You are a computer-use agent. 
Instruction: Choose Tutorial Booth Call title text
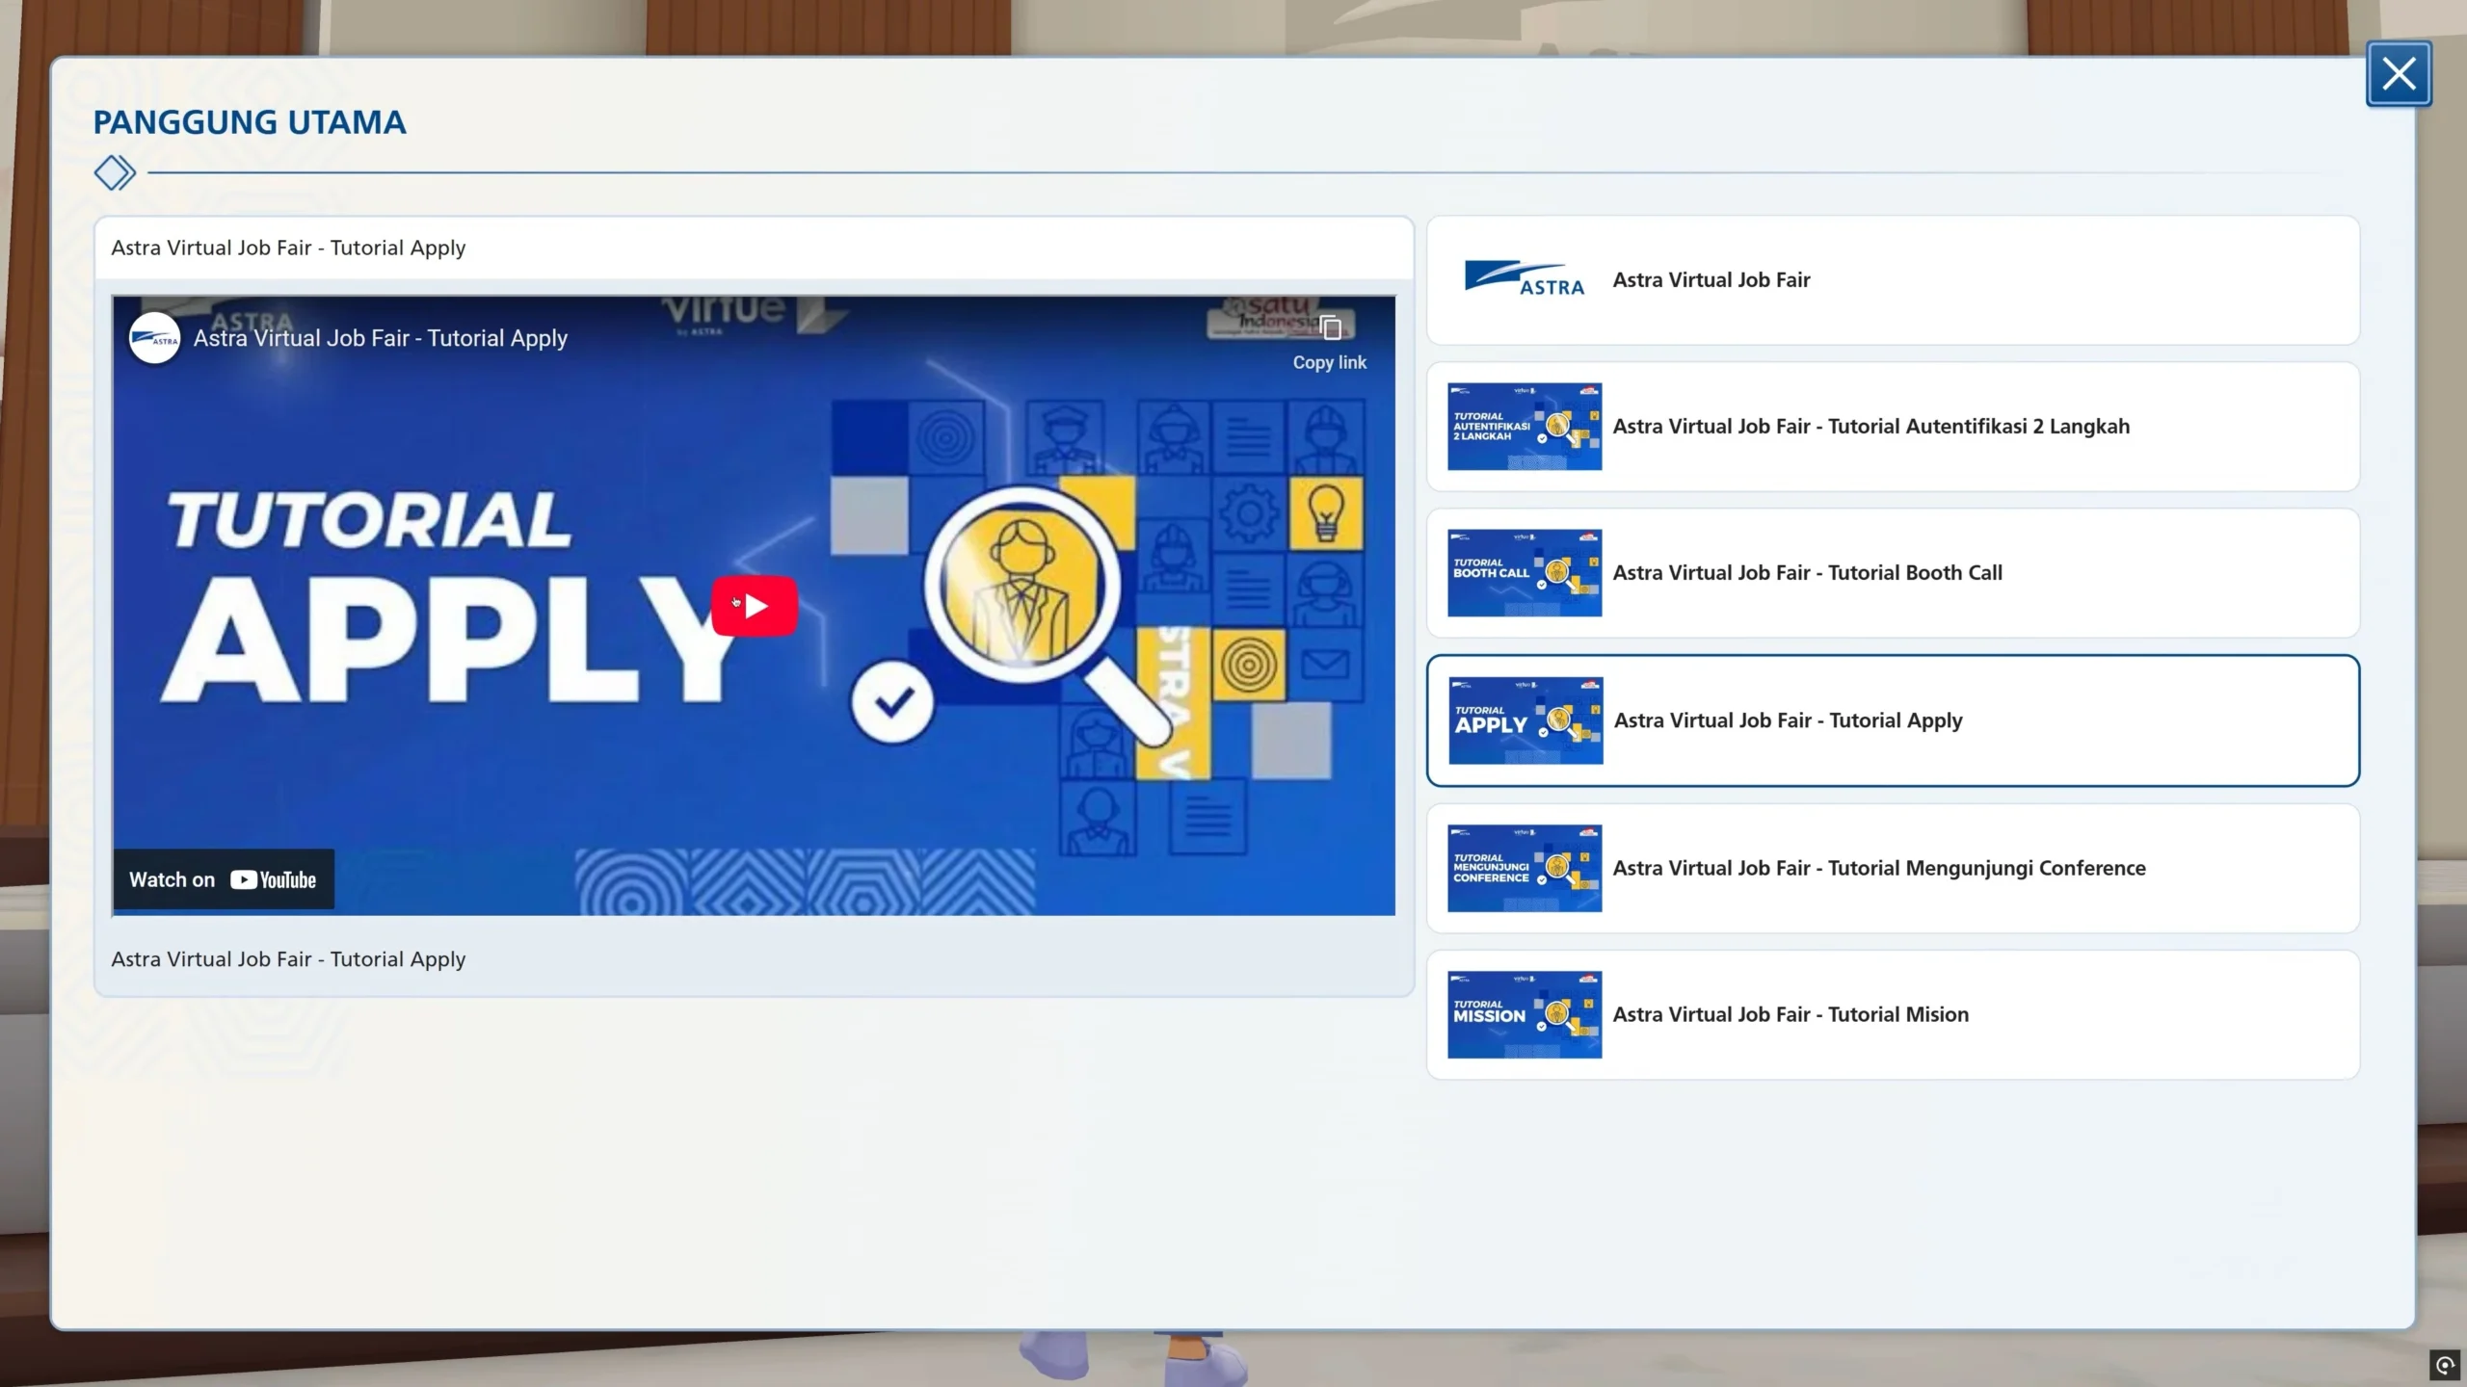tap(1807, 573)
